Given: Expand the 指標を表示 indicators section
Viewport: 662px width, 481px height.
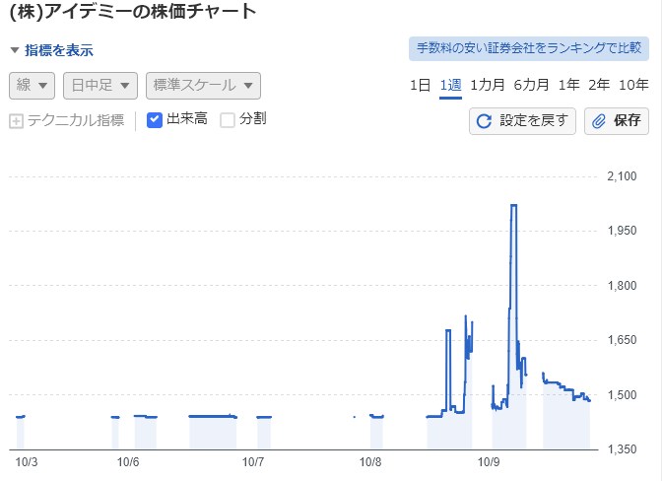Looking at the screenshot, I should coord(59,50).
